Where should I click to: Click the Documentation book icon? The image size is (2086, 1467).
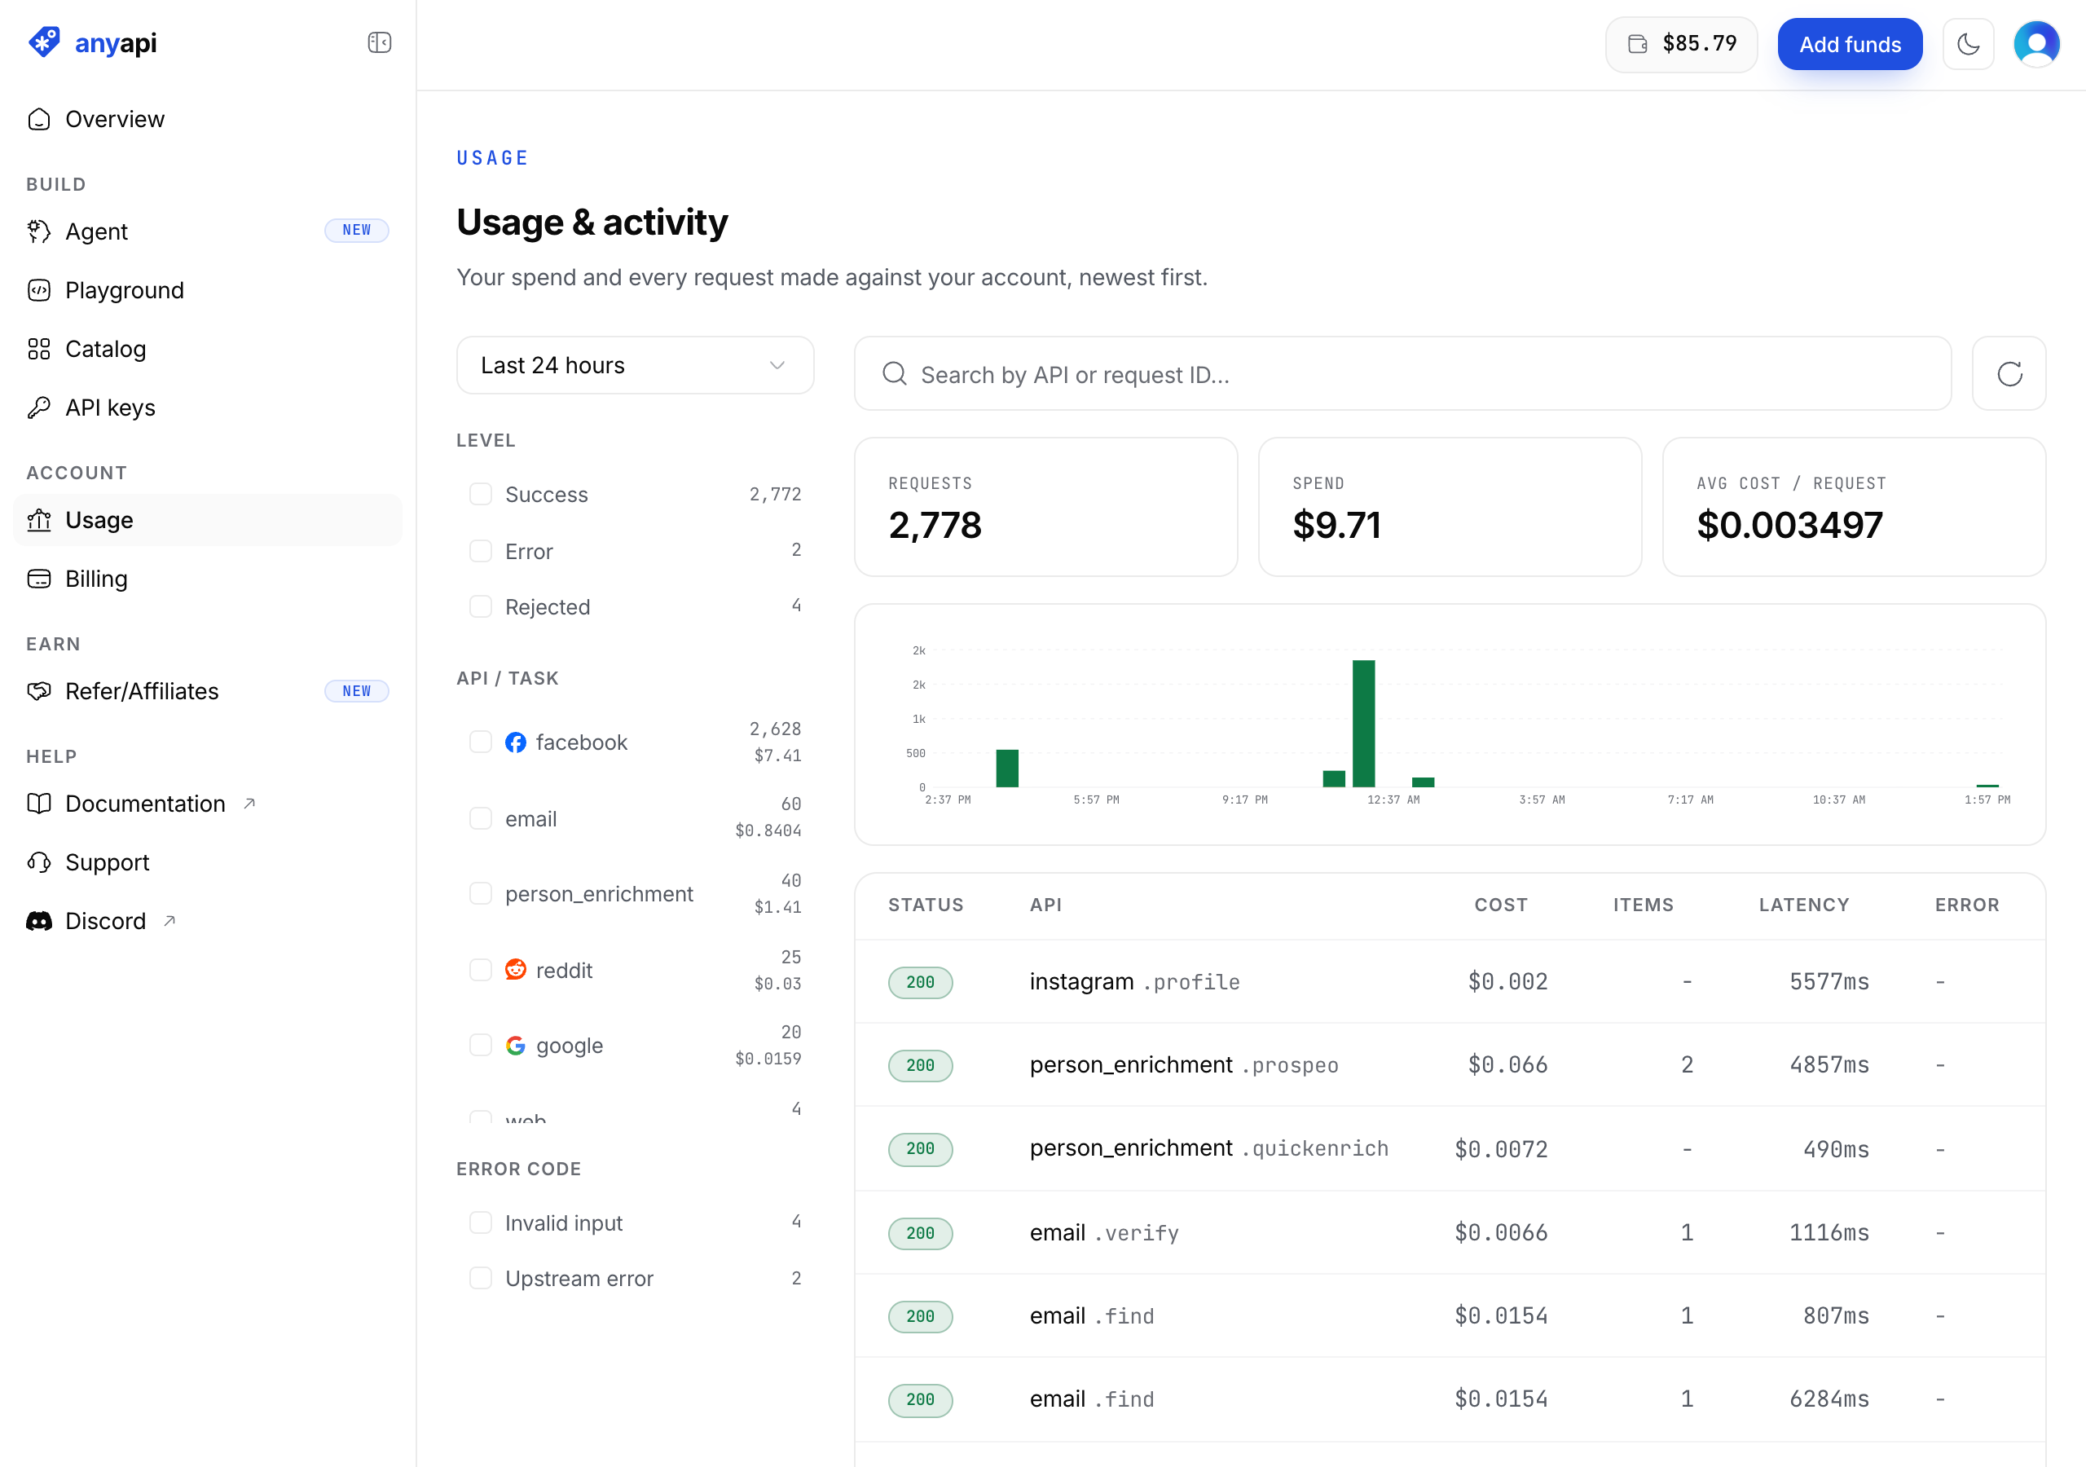tap(39, 804)
